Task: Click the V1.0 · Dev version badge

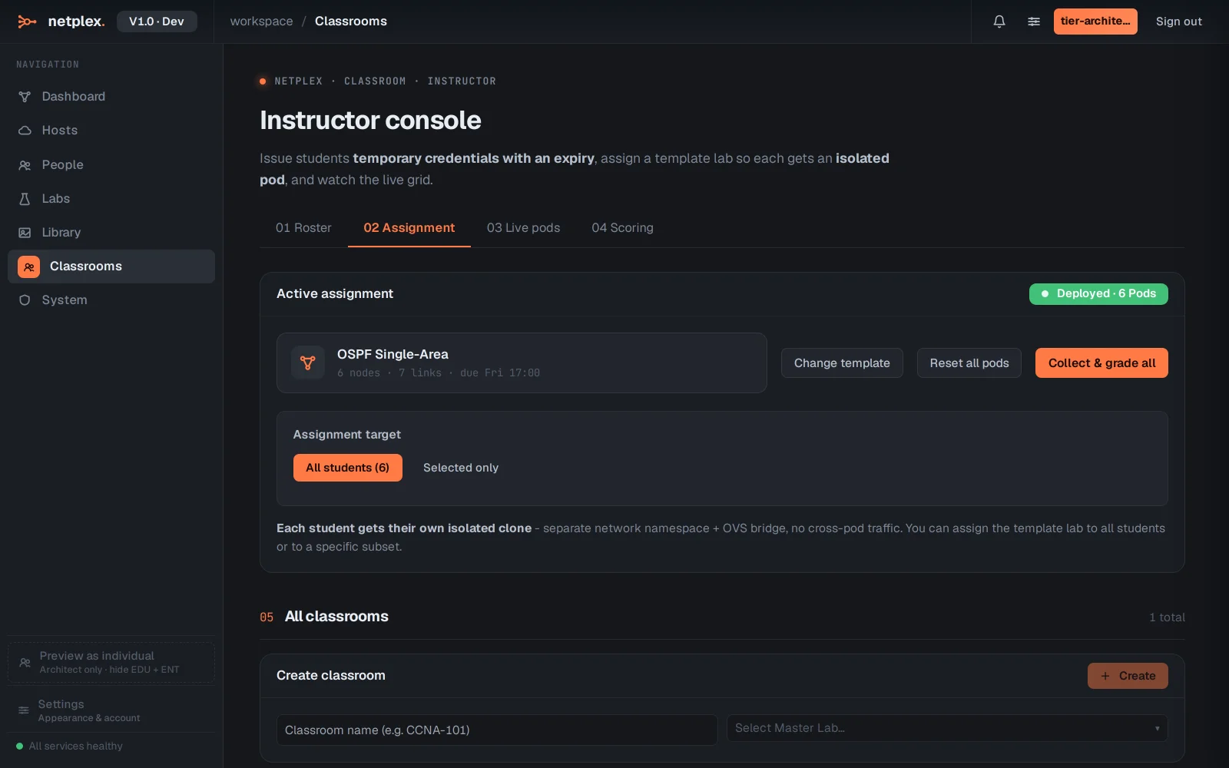Action: pyautogui.click(x=157, y=22)
